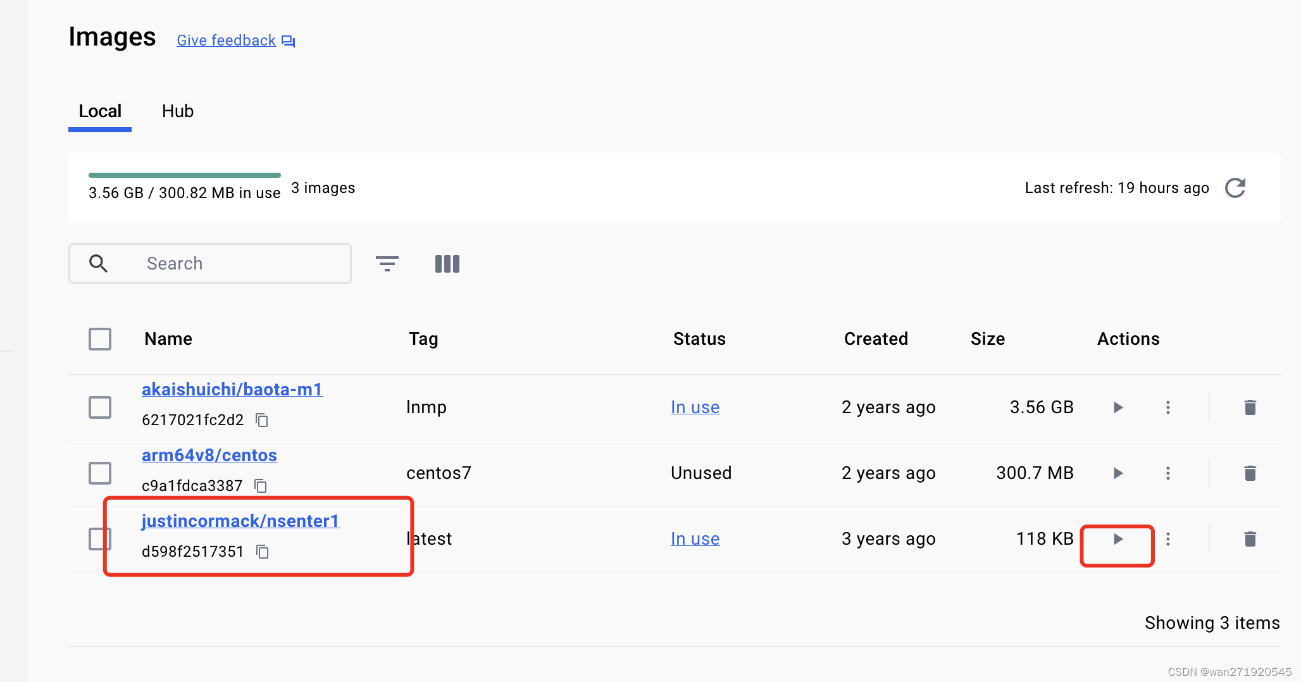Check the justincormack/nsenter1 row checkbox
The height and width of the screenshot is (682, 1301).
tap(100, 539)
